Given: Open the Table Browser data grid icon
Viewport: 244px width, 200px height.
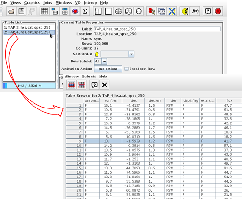Looking at the screenshot, I should [x=44, y=11].
